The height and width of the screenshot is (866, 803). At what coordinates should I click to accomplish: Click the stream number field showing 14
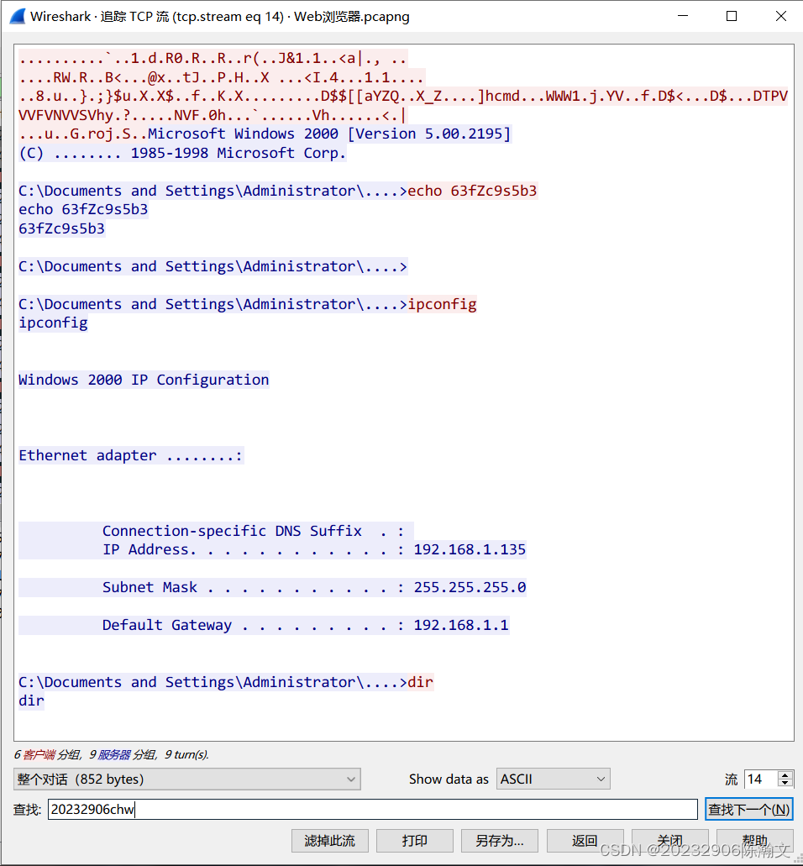[x=760, y=779]
